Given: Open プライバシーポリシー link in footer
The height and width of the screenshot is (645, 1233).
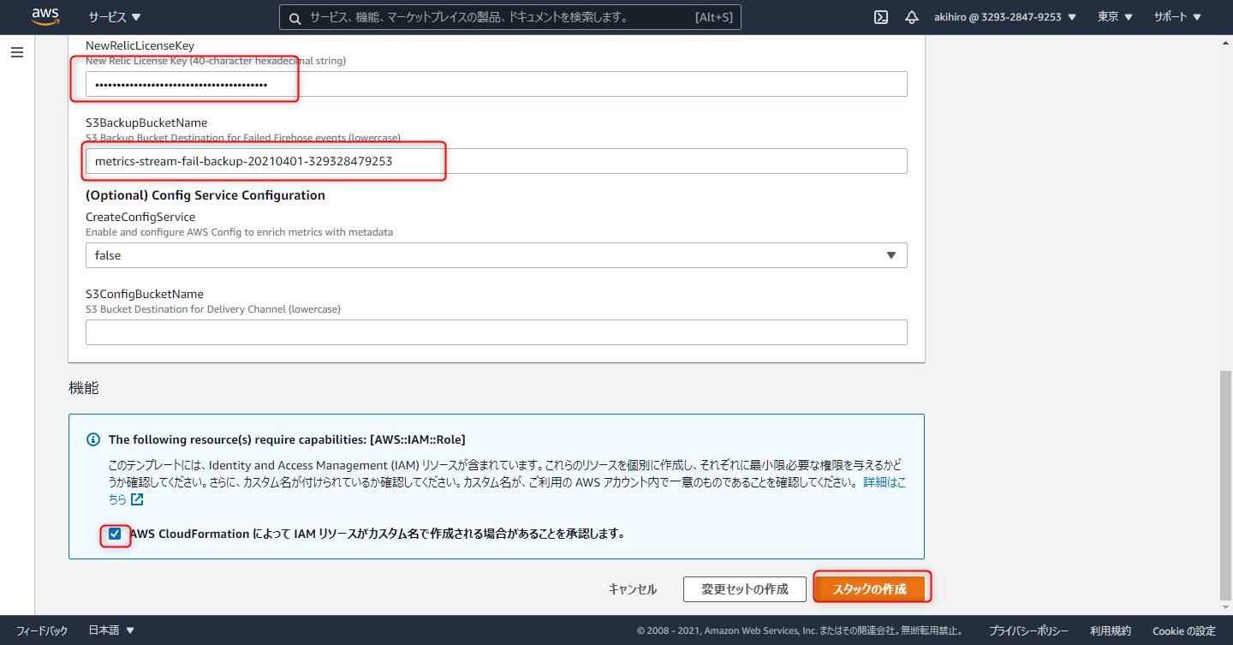Looking at the screenshot, I should pos(1028,631).
